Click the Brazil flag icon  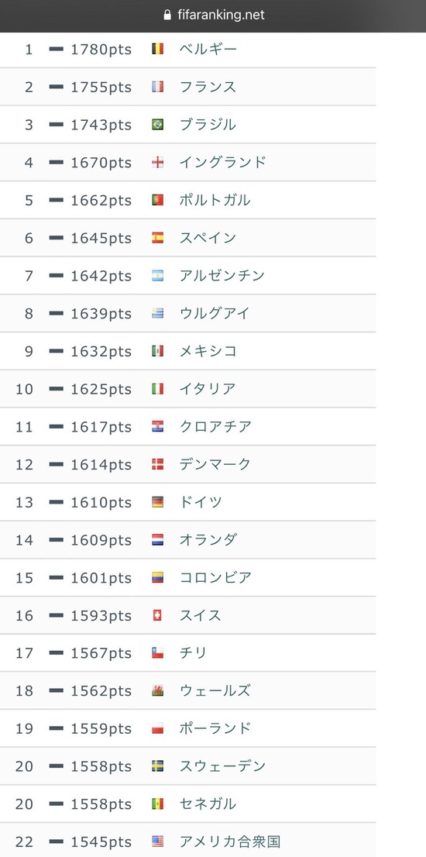coord(158,125)
